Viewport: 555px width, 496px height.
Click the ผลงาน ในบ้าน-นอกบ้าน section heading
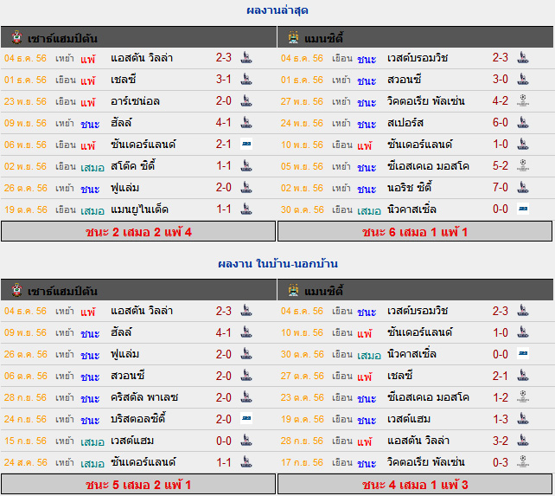pyautogui.click(x=277, y=263)
